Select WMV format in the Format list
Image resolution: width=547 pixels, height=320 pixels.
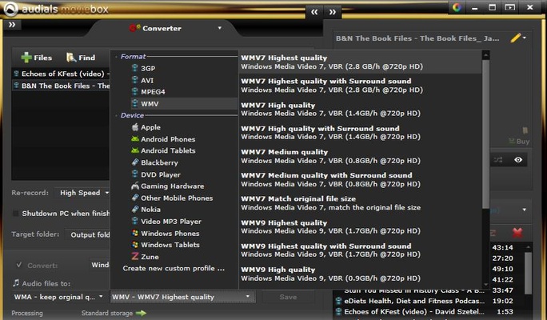click(x=150, y=104)
